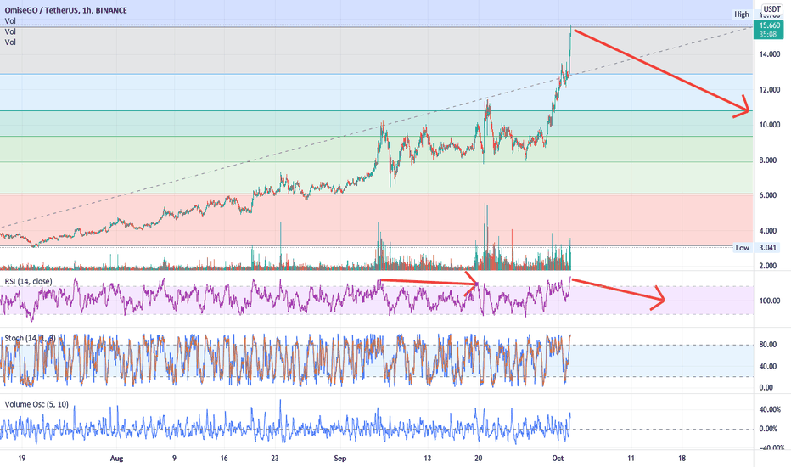Click the 80.00 Stoch axis value
This screenshot has height=467, width=791.
[767, 345]
